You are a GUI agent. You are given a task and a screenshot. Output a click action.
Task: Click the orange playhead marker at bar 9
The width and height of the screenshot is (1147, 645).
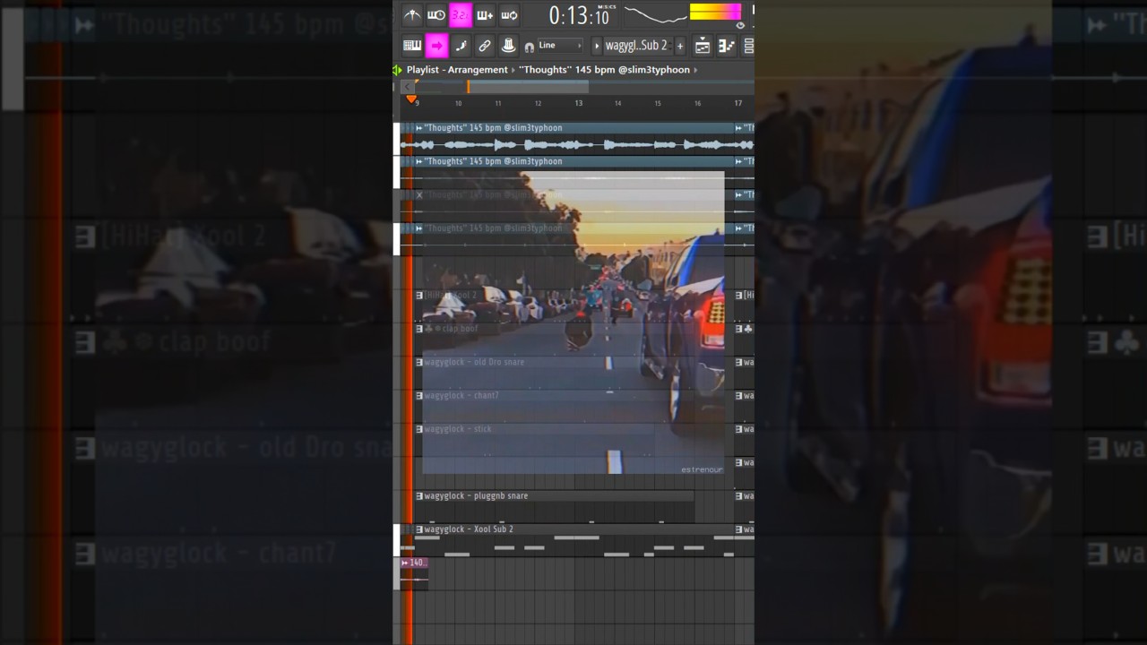pyautogui.click(x=412, y=99)
